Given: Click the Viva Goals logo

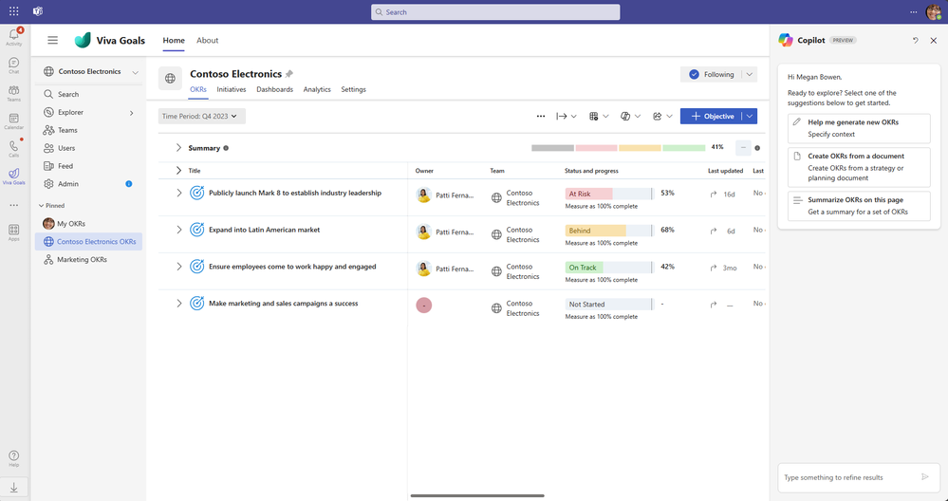Looking at the screenshot, I should (x=83, y=41).
